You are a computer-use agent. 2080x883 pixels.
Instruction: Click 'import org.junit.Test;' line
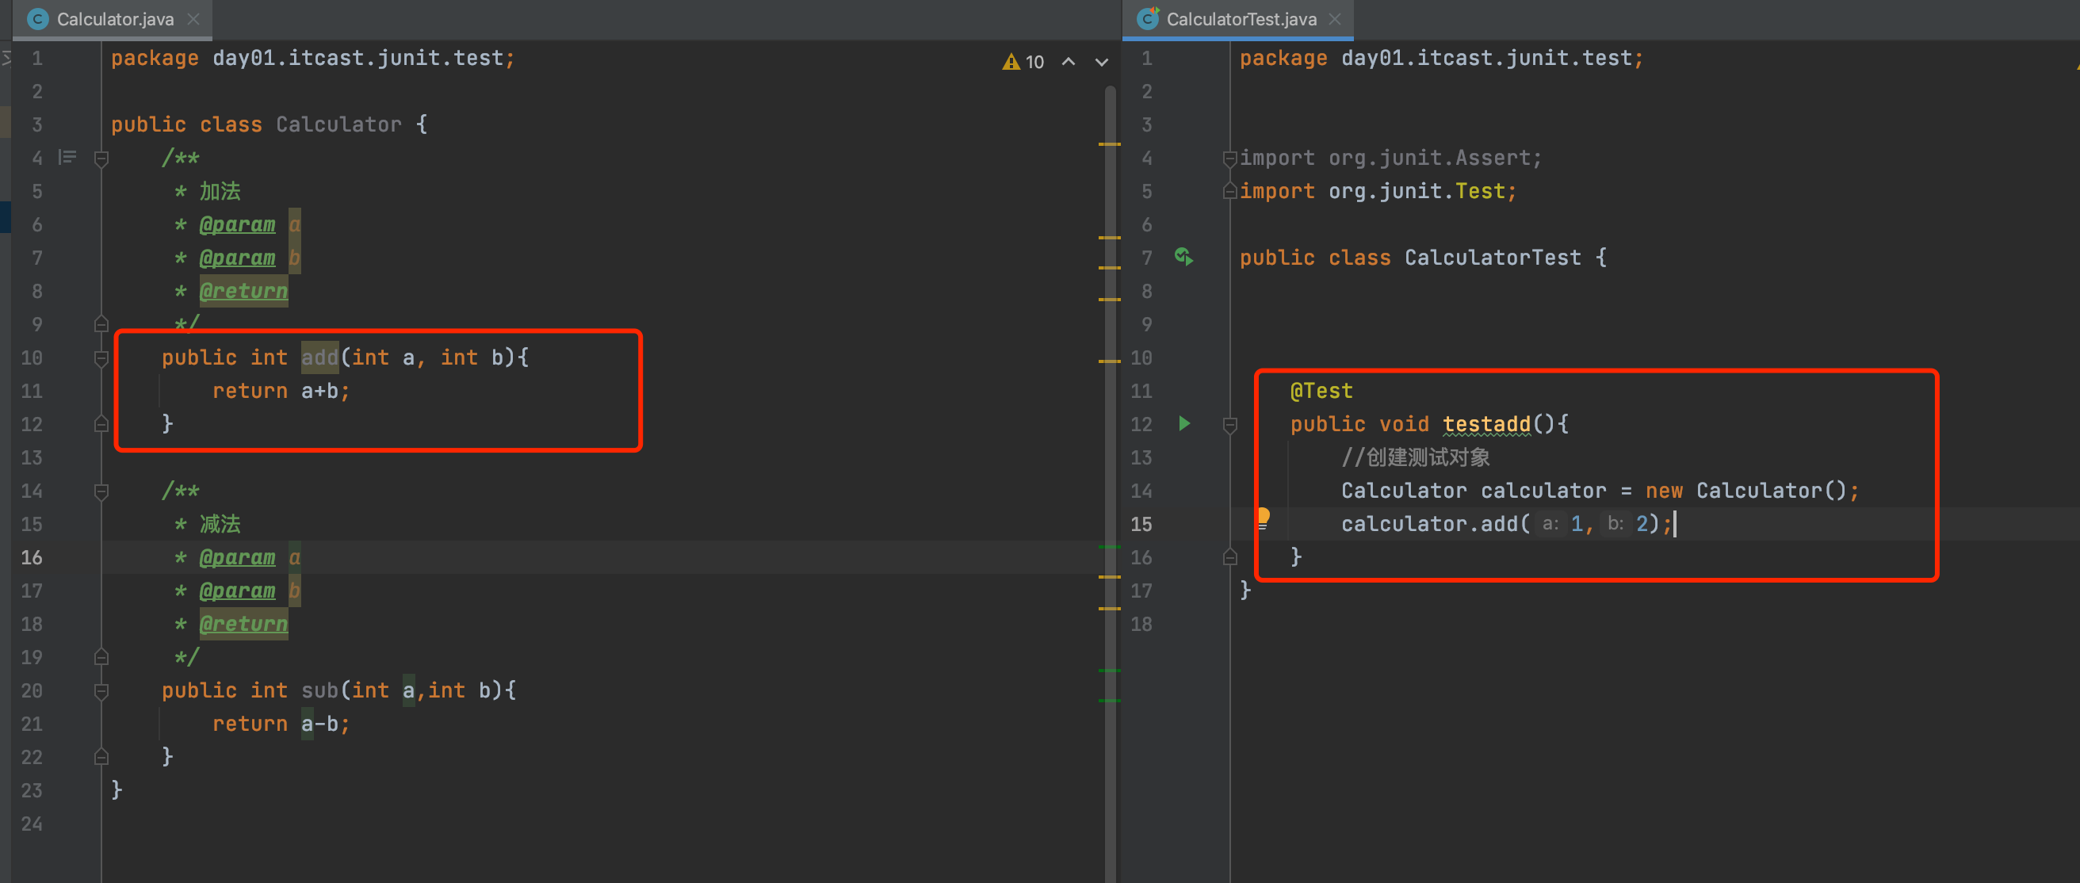tap(1378, 190)
